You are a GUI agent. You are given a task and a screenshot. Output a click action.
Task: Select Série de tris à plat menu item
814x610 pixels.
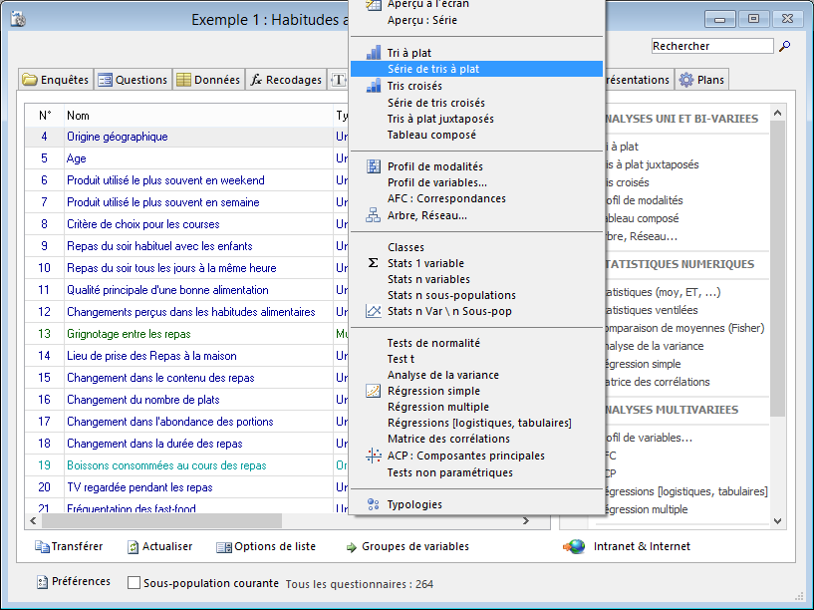(476, 69)
